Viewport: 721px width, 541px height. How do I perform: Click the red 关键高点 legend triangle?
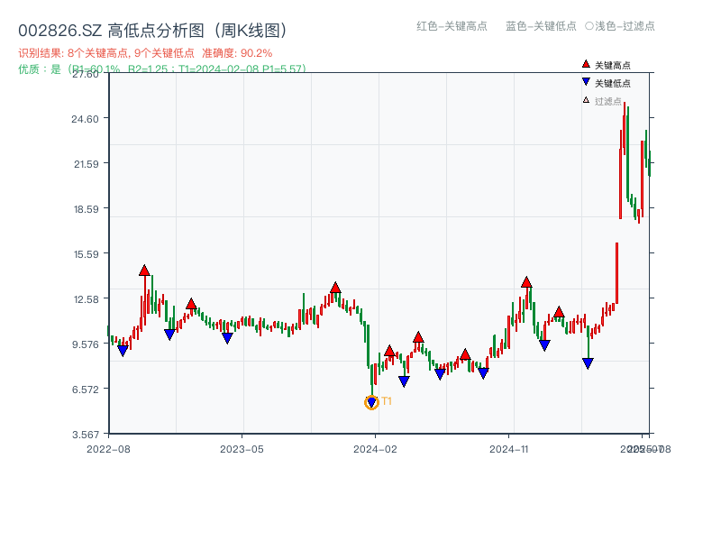pyautogui.click(x=586, y=64)
